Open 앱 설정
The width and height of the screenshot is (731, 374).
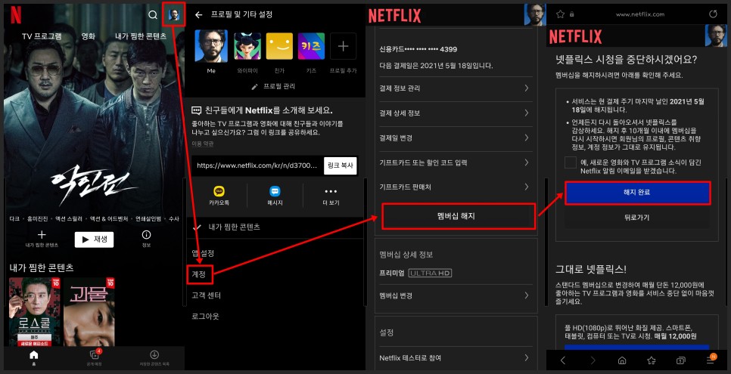click(x=203, y=253)
